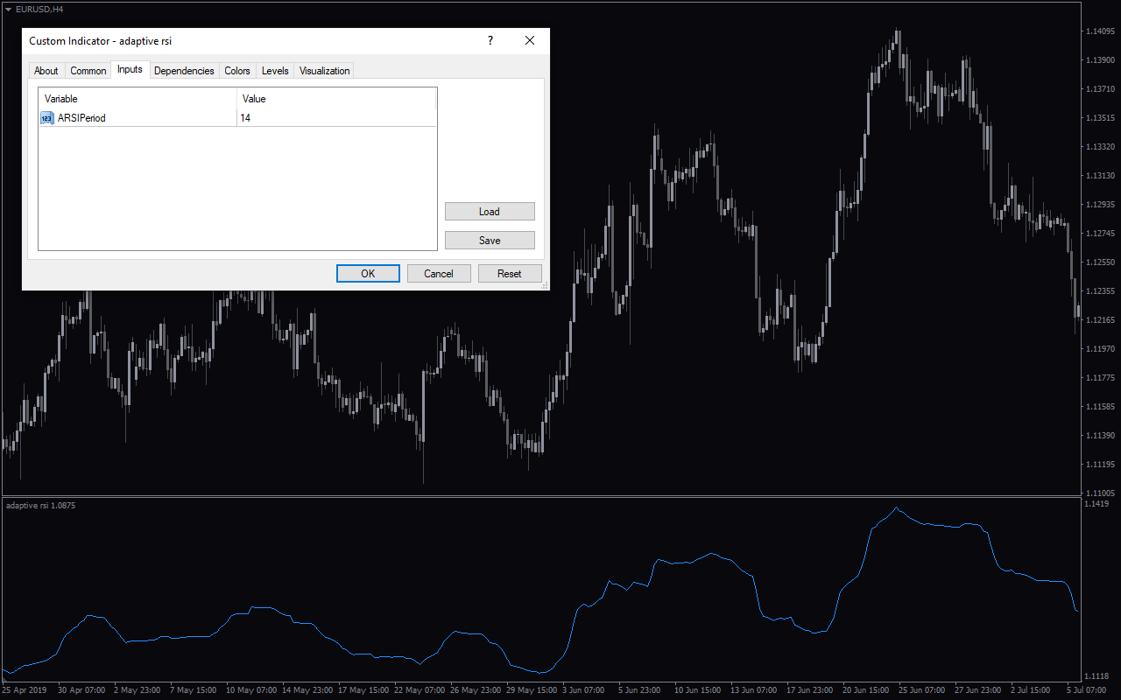
Task: Switch to the Colors tab
Action: [237, 71]
